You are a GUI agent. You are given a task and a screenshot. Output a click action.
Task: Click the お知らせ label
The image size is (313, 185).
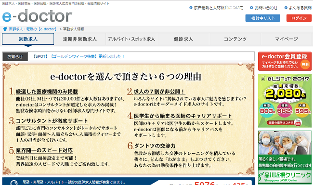15,56
